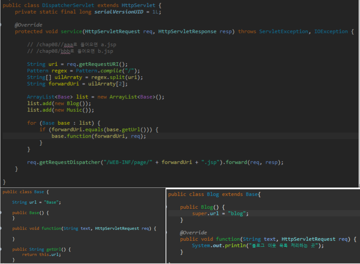
Task: Click the forward(req, resp) call
Action: 253,163
